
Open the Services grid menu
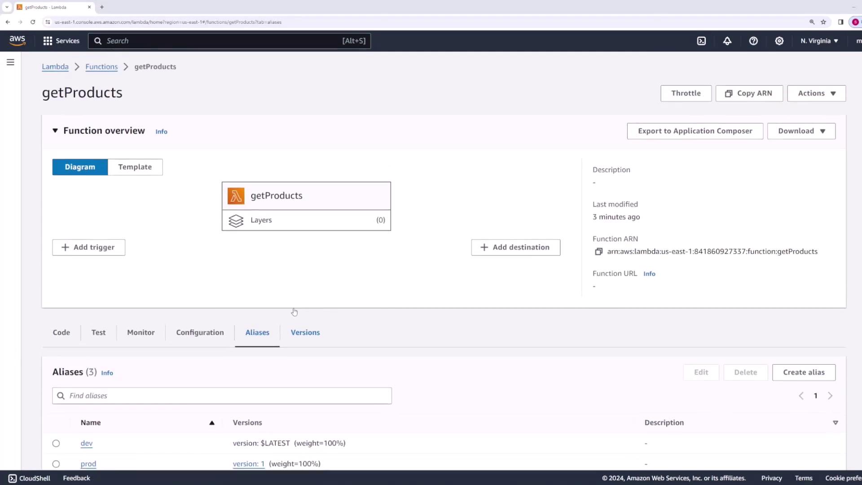coord(61,41)
